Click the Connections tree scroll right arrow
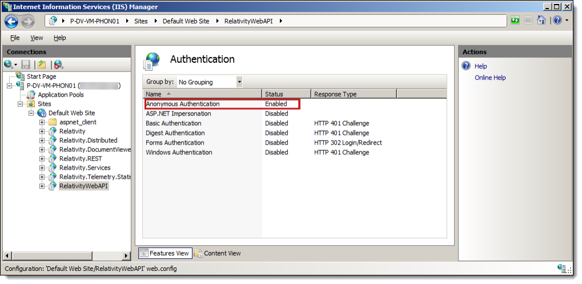Screen dimensions: 582x284 coord(126,256)
